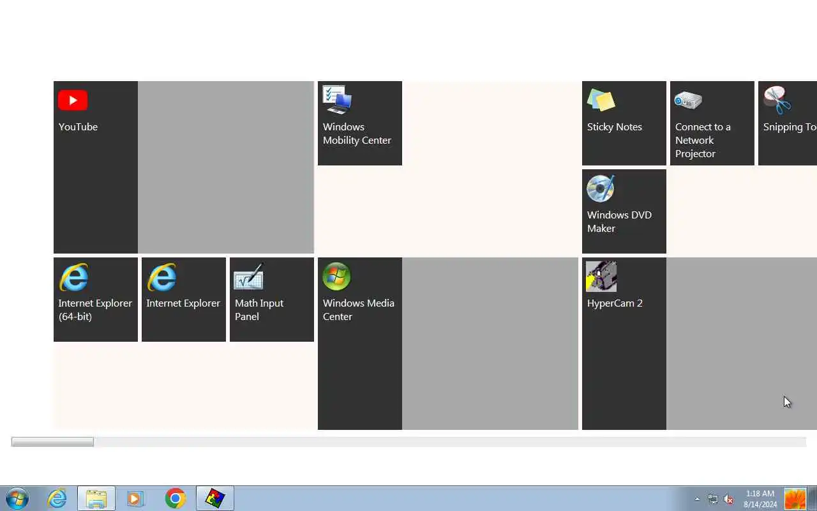Open Google Chrome on the taskbar

click(x=175, y=498)
